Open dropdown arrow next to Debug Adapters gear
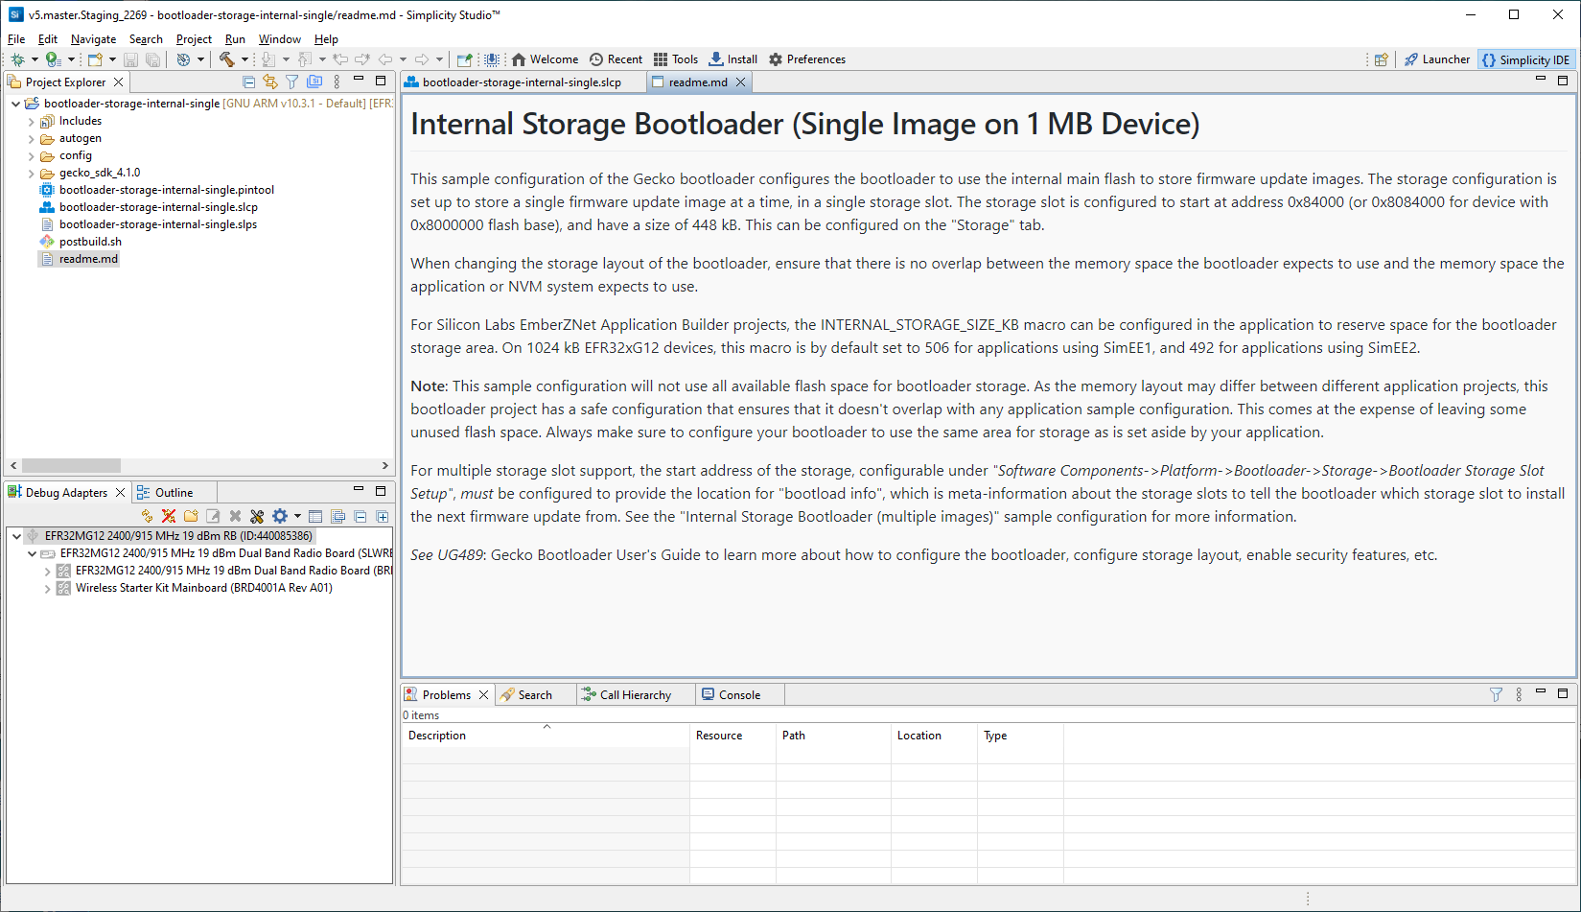 (297, 516)
